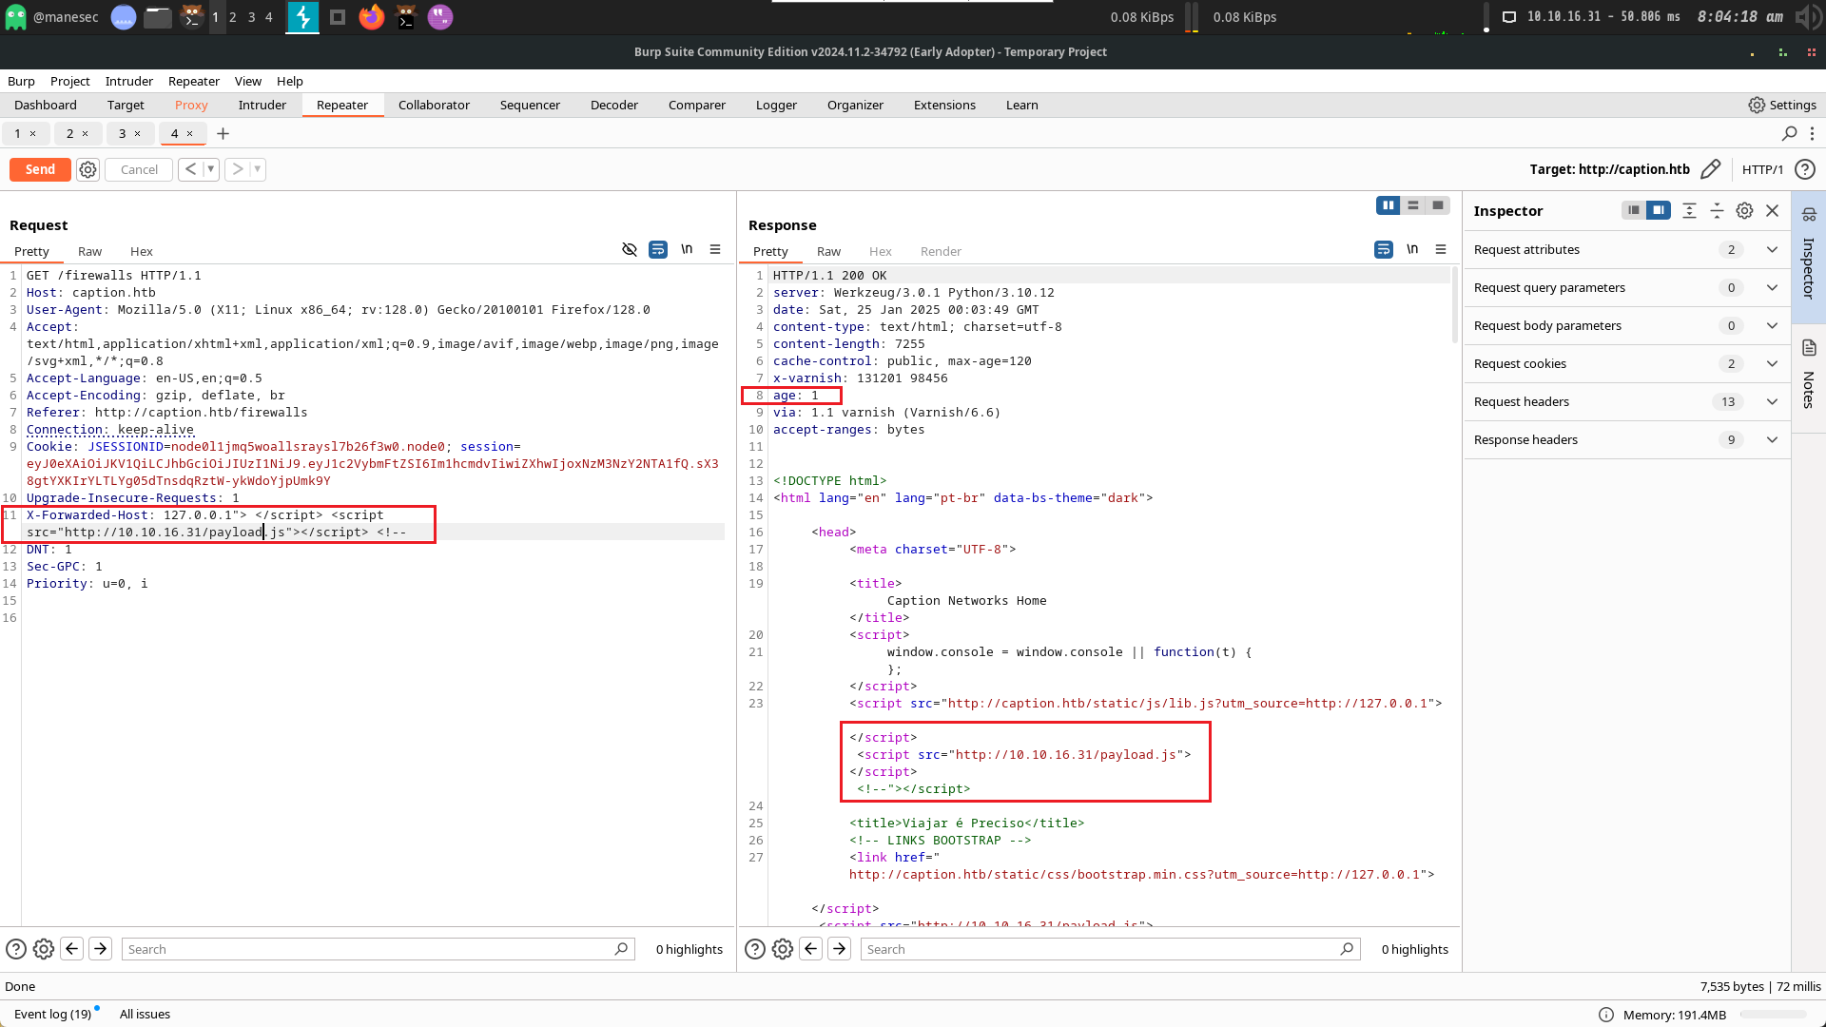
Task: Open history forward dropdown arrow
Action: click(x=258, y=169)
